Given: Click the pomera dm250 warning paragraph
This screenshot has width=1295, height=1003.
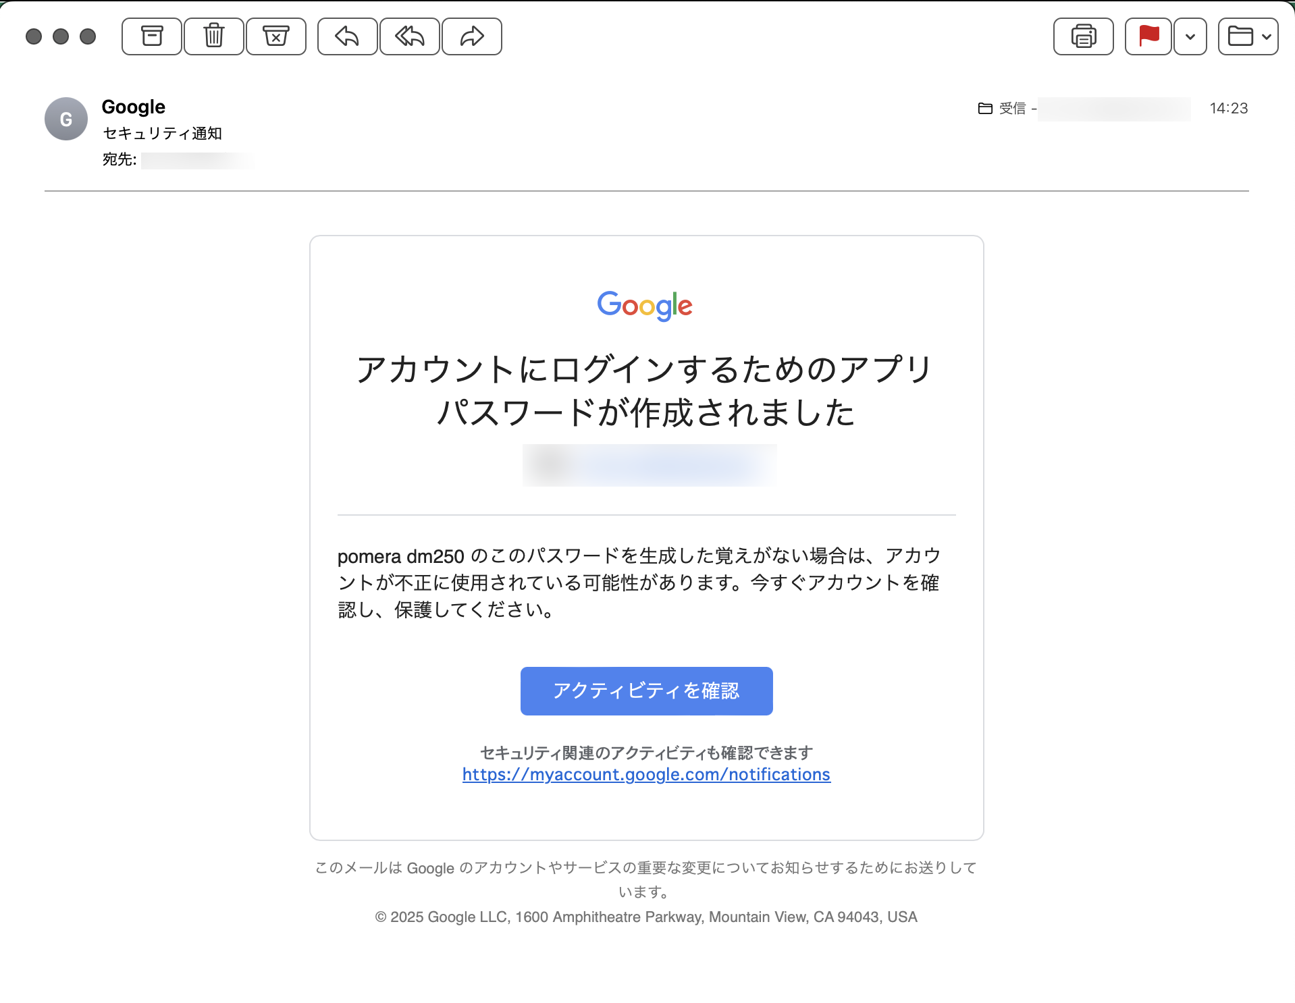Looking at the screenshot, I should pos(639,582).
